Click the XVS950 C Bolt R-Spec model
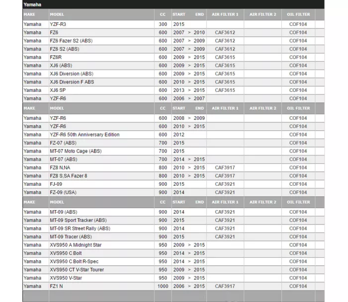The image size is (348, 302). [x=74, y=261]
